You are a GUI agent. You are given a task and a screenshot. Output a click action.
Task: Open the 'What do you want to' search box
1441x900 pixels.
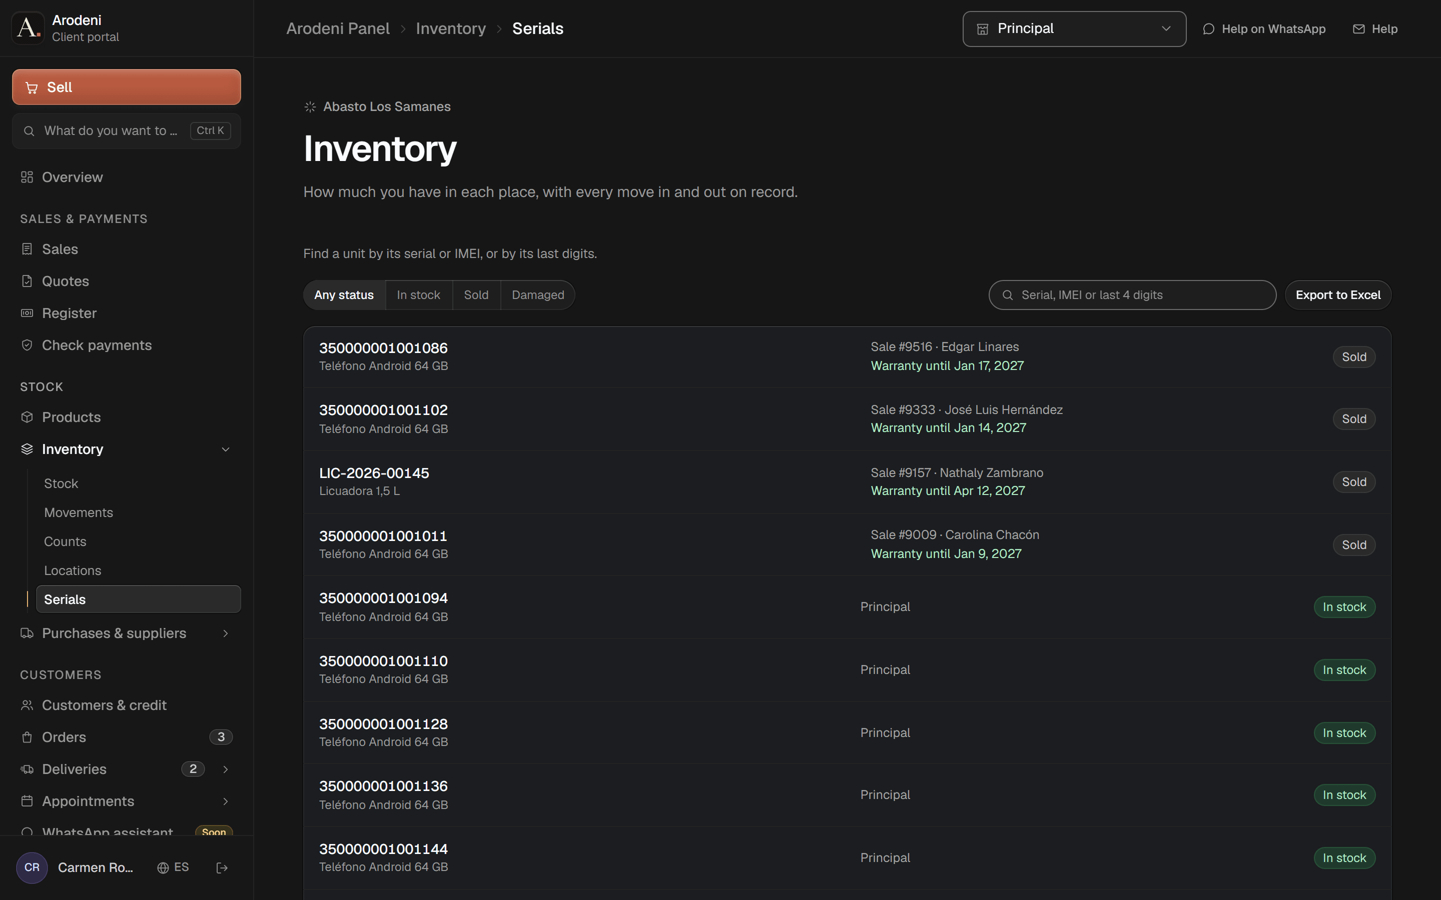tap(126, 131)
